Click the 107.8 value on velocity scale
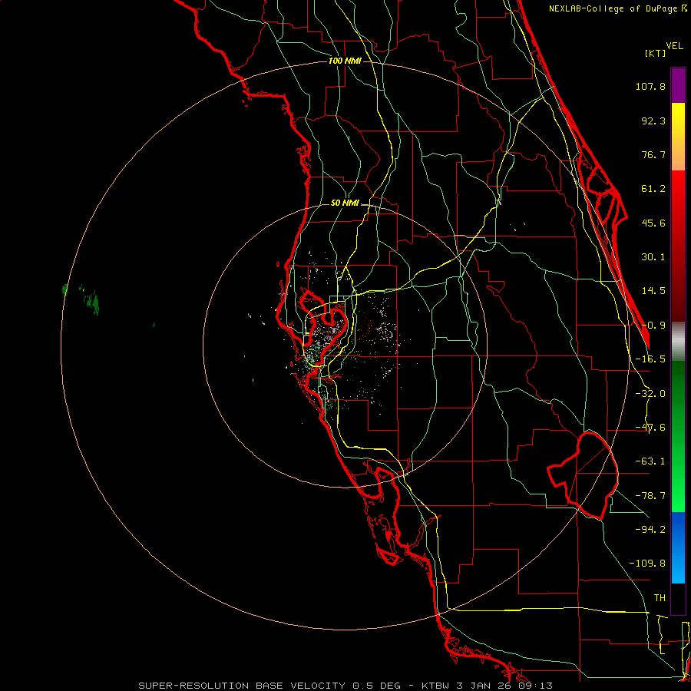This screenshot has height=691, width=691. coord(650,86)
